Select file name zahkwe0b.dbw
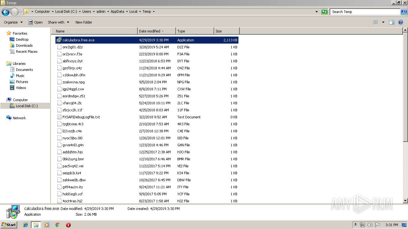The image size is (408, 229). click(74, 180)
